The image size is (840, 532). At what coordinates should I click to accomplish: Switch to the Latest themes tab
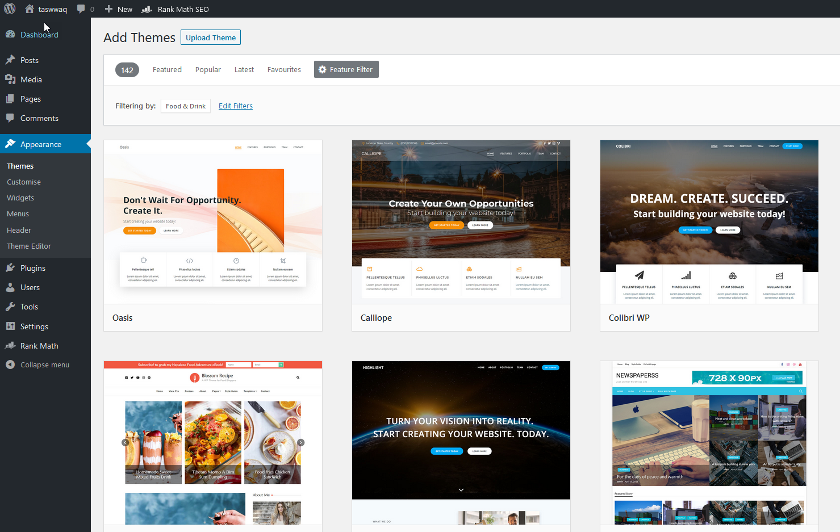244,69
